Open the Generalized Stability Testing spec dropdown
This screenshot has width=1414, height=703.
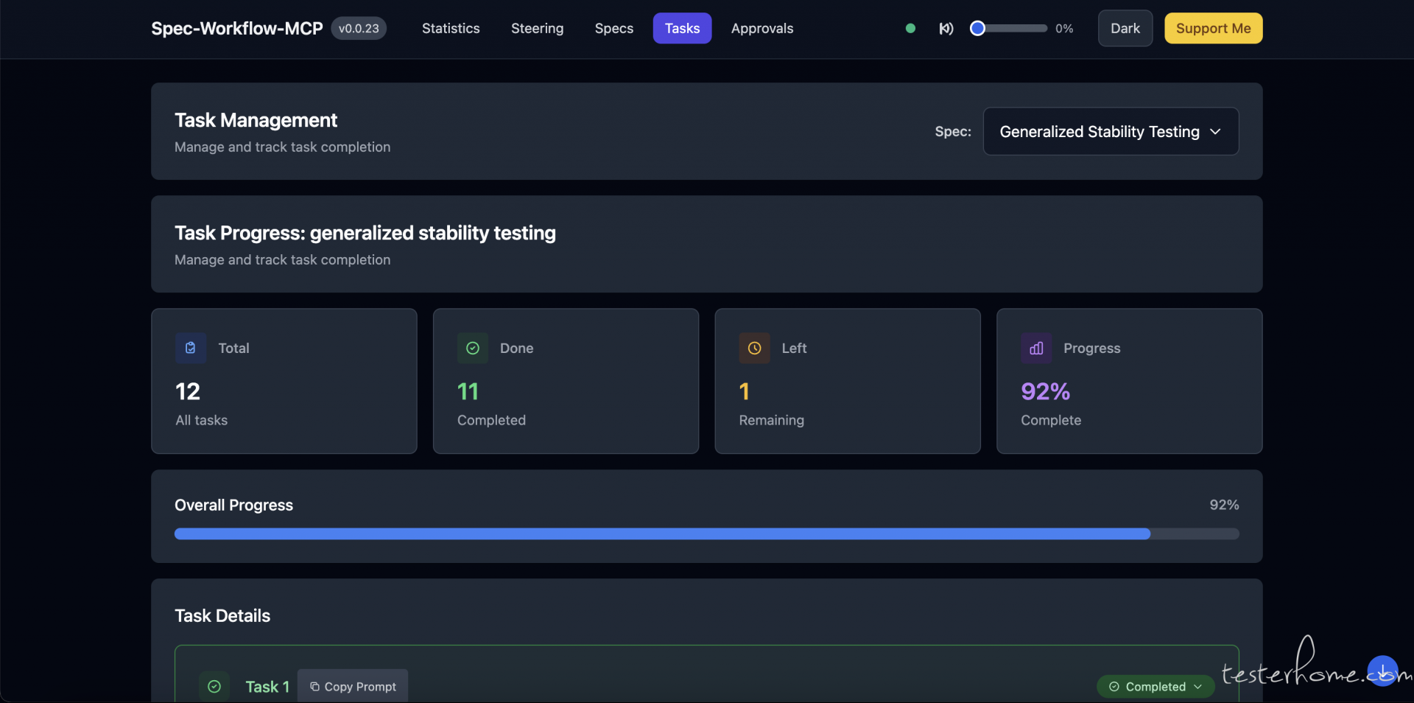pyautogui.click(x=1099, y=132)
